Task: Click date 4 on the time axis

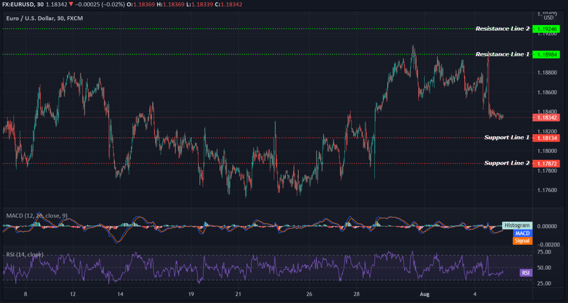Action: pyautogui.click(x=475, y=294)
